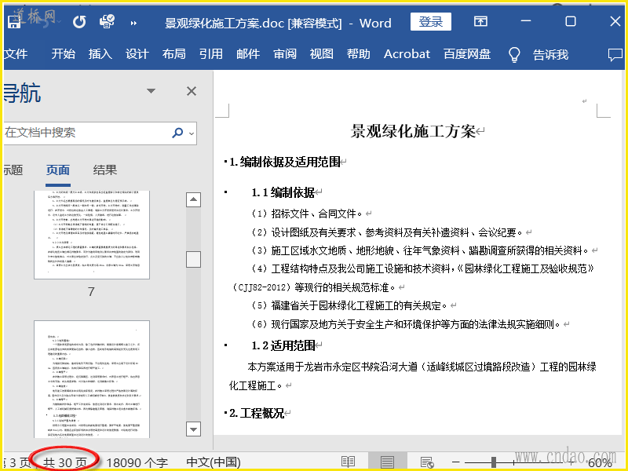Switch to Read Mode view icon

pos(348,462)
